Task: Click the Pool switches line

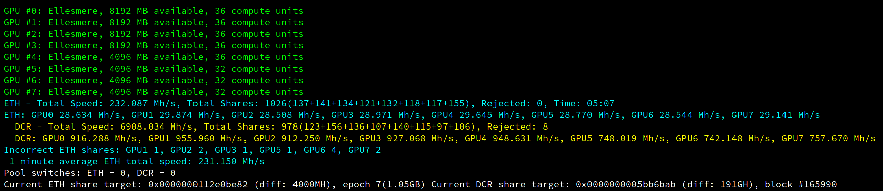Action: pos(89,173)
